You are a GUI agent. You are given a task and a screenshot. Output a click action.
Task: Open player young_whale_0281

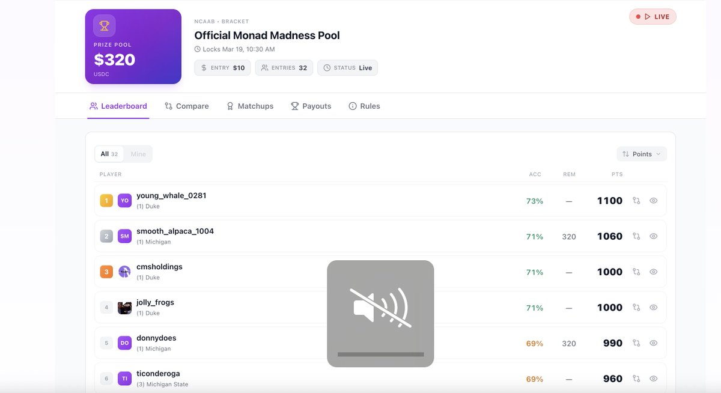[171, 195]
